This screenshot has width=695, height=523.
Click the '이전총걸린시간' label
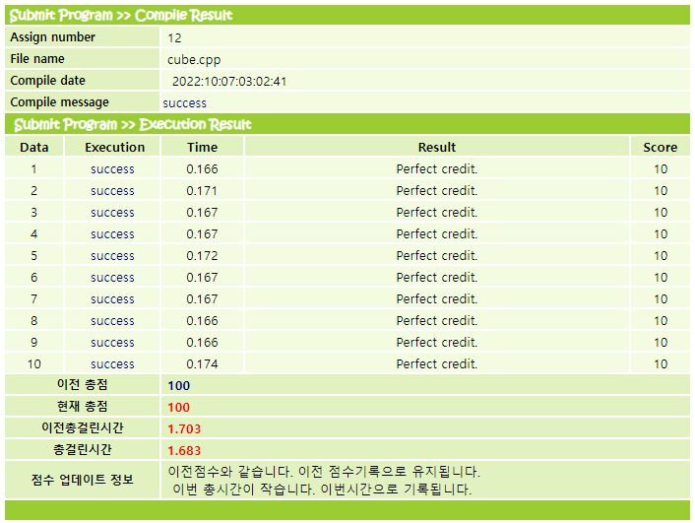coord(82,427)
